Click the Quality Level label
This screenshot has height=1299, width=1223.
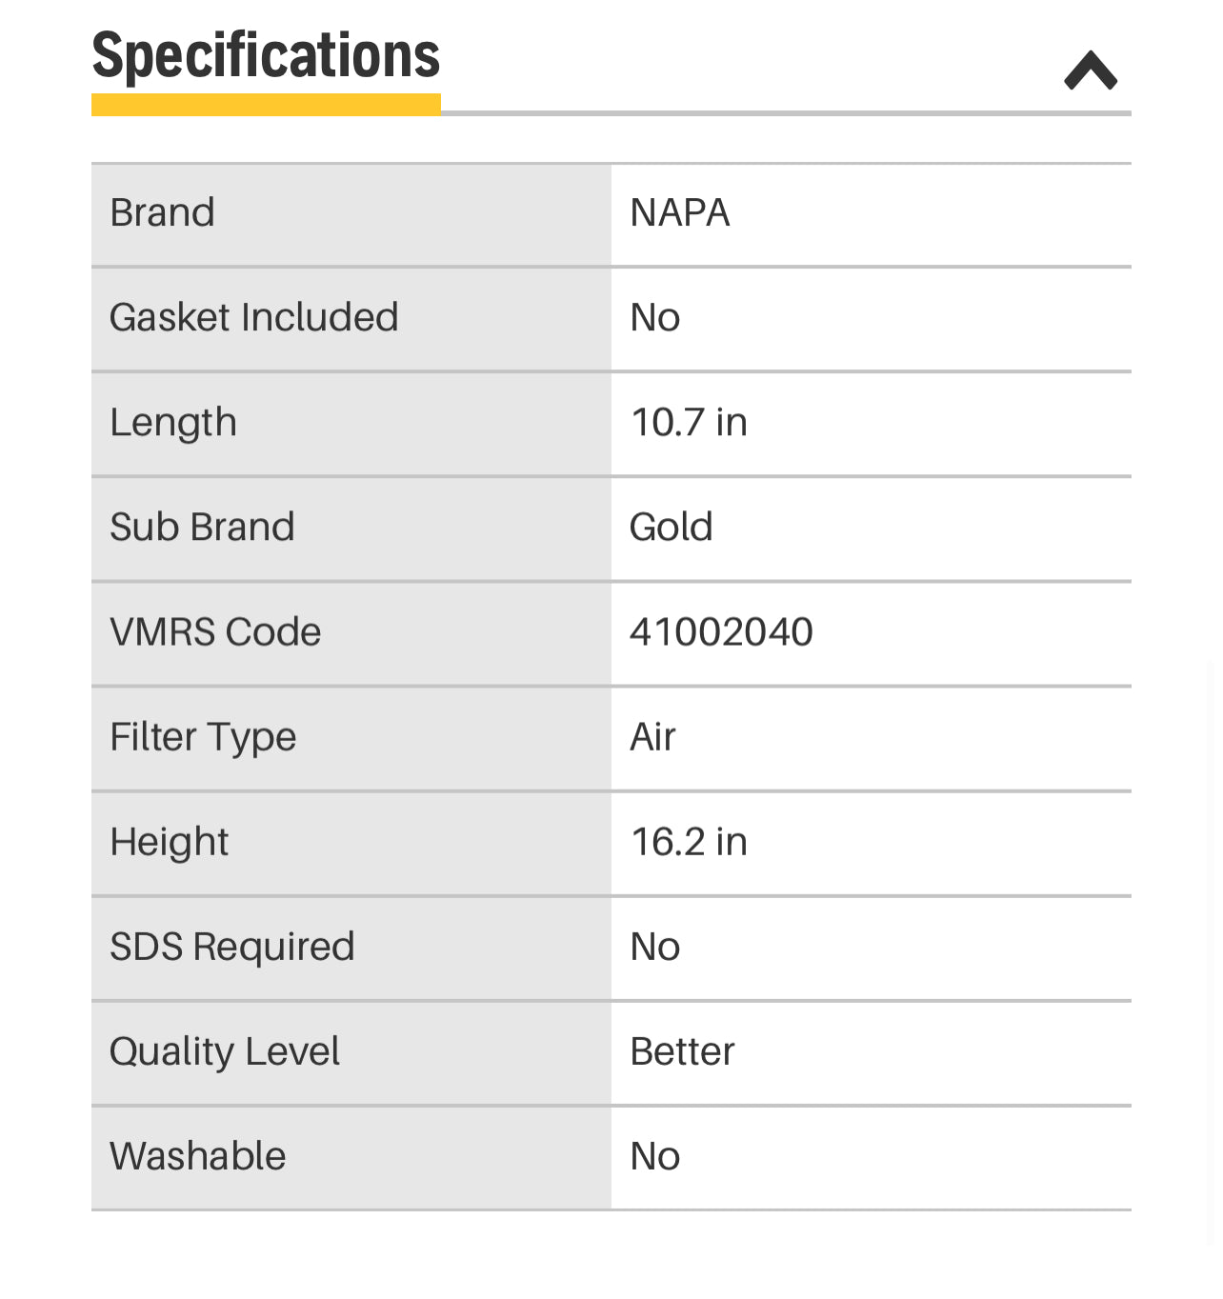click(x=225, y=1051)
